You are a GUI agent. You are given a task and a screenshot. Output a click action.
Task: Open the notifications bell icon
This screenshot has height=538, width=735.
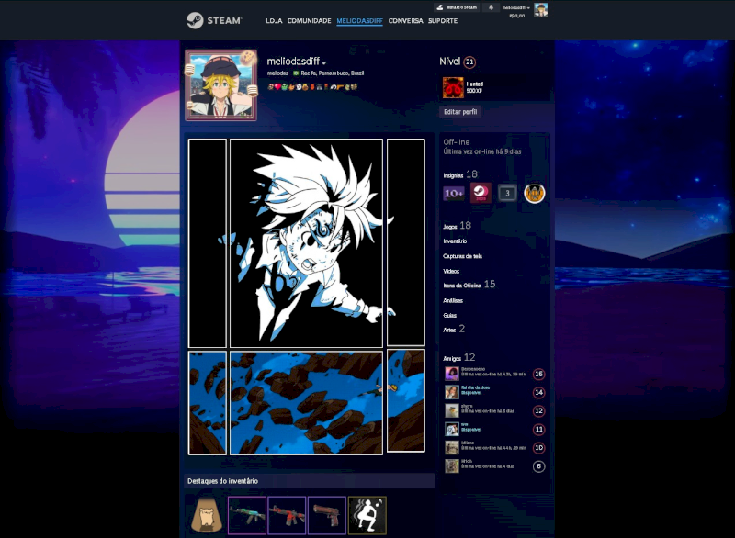click(x=490, y=7)
